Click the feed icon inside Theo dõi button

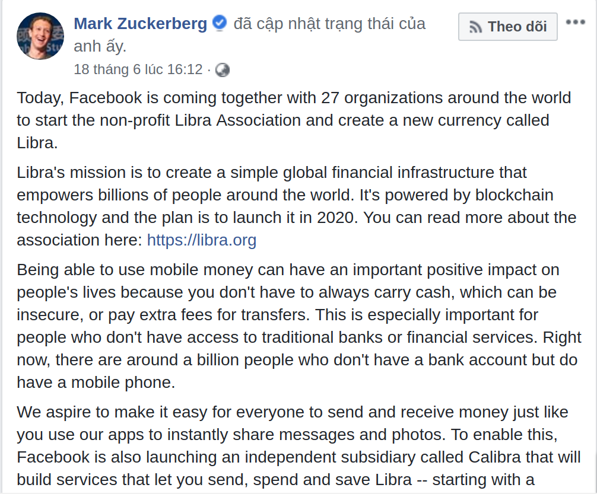pos(475,27)
